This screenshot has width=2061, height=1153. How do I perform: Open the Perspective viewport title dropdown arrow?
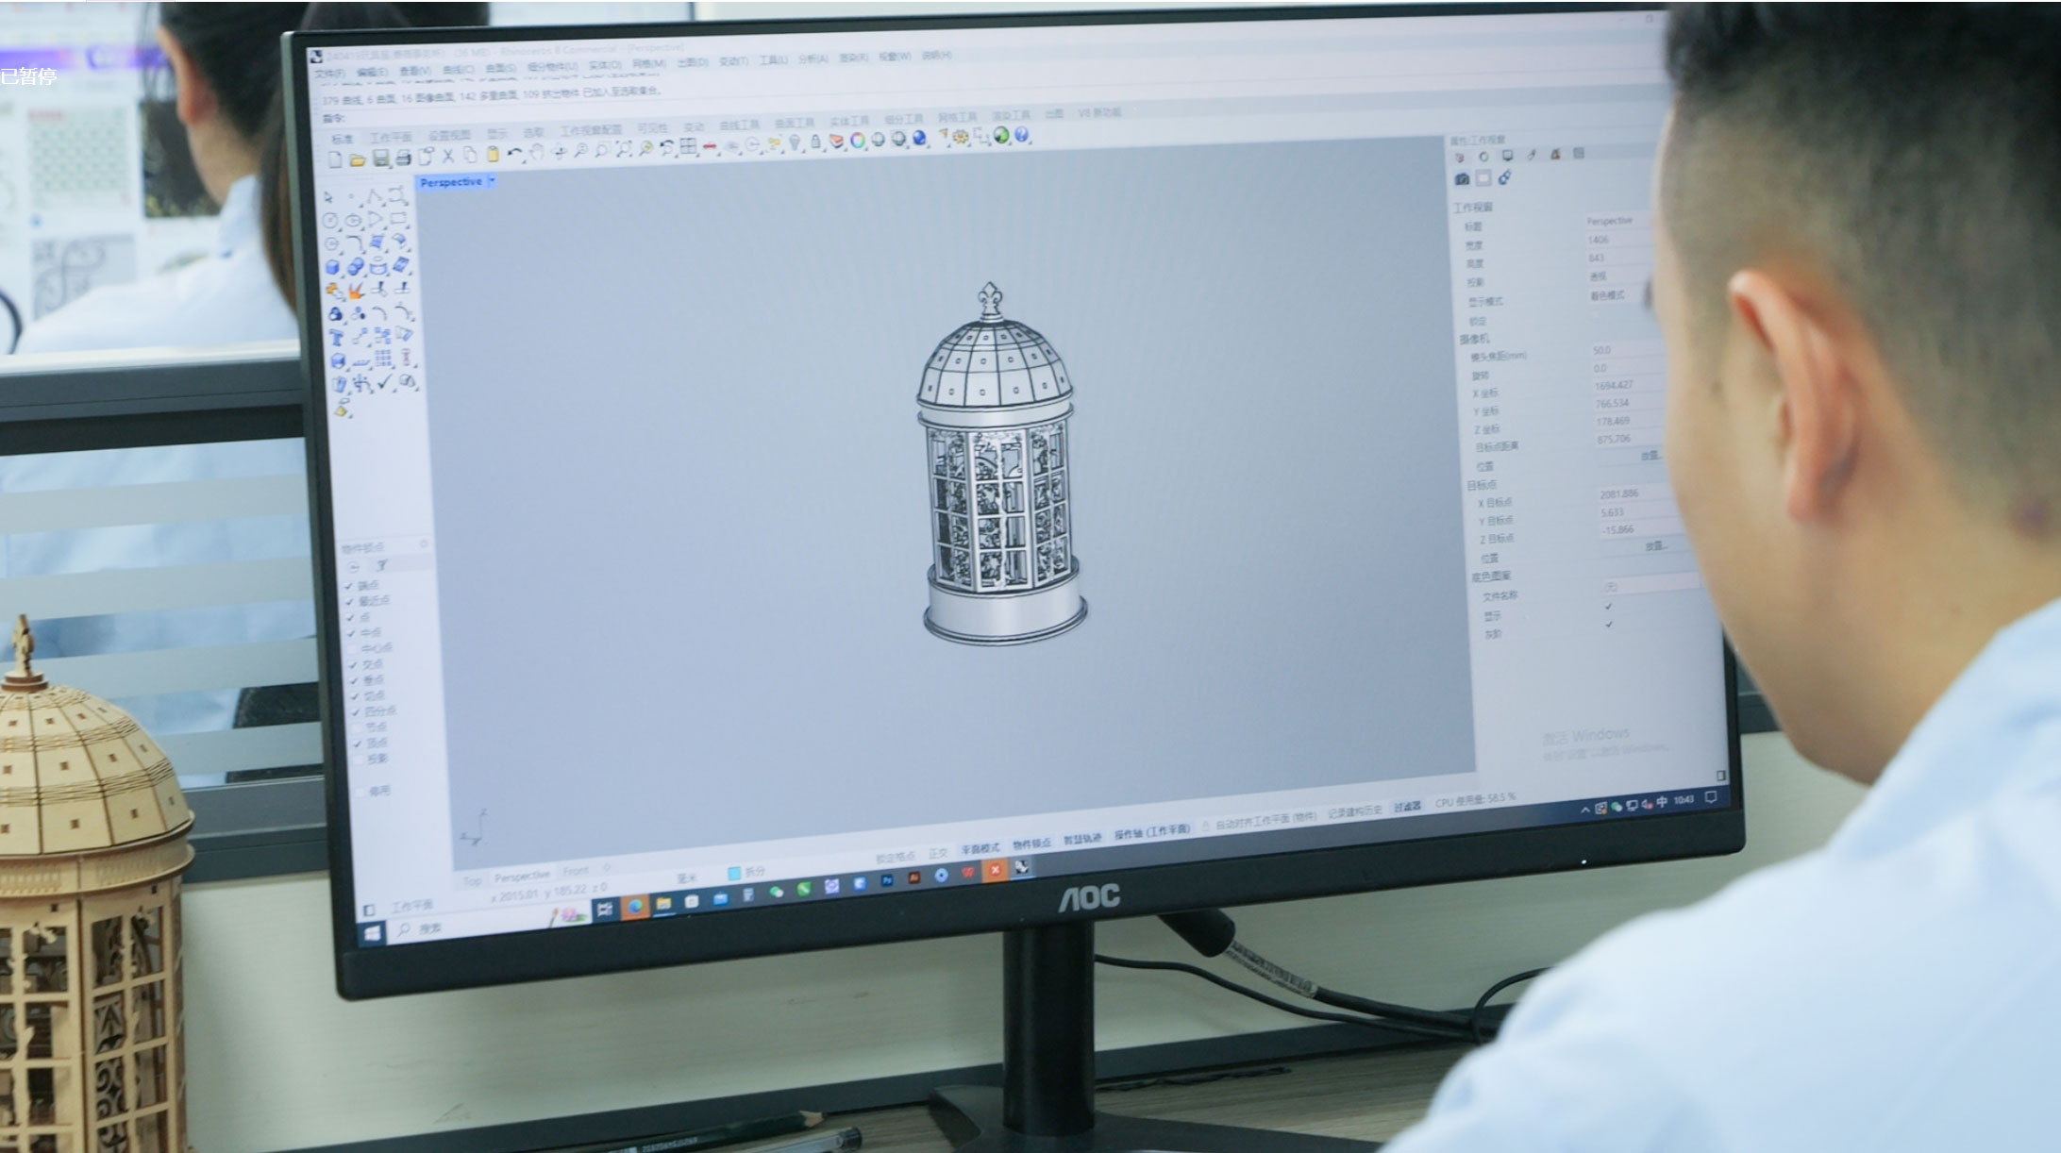click(492, 180)
